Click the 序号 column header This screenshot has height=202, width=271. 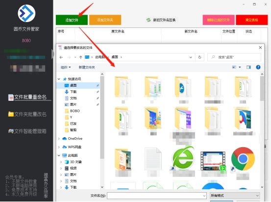click(x=61, y=31)
